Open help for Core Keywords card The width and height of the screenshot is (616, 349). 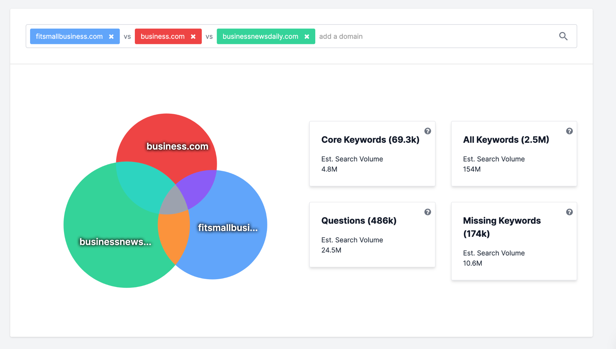[427, 131]
